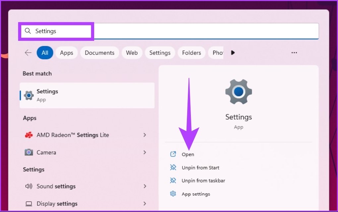Expand Sound settings result chevron

pos(145,186)
